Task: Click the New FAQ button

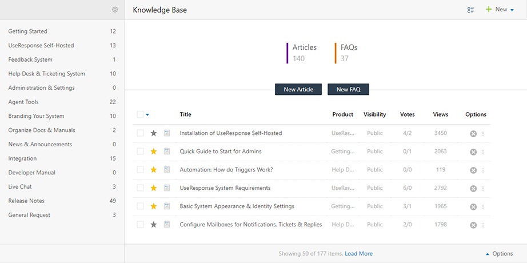Action: tap(348, 89)
